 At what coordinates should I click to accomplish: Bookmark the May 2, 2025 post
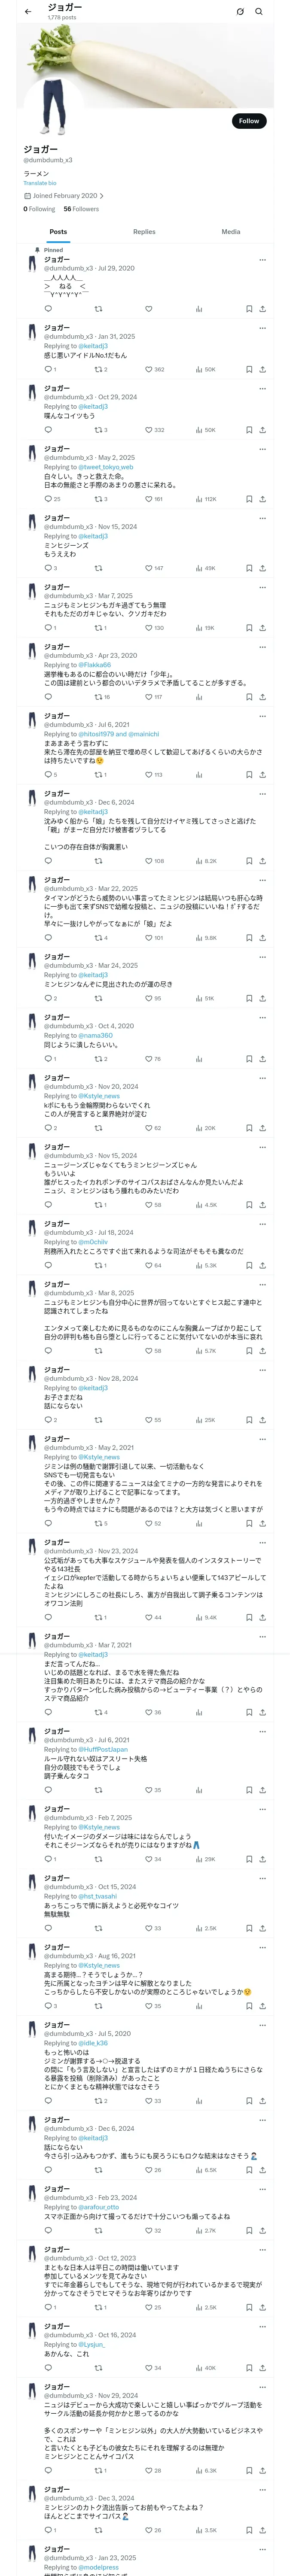pyautogui.click(x=249, y=499)
